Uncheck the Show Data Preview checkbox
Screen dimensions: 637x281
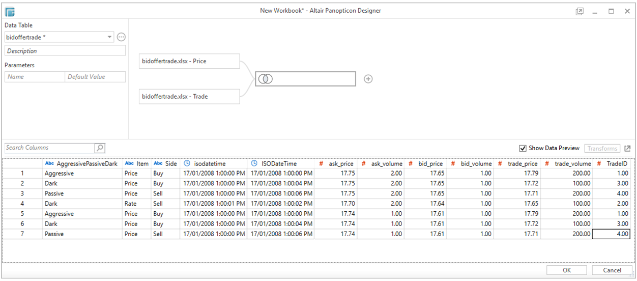tap(523, 148)
